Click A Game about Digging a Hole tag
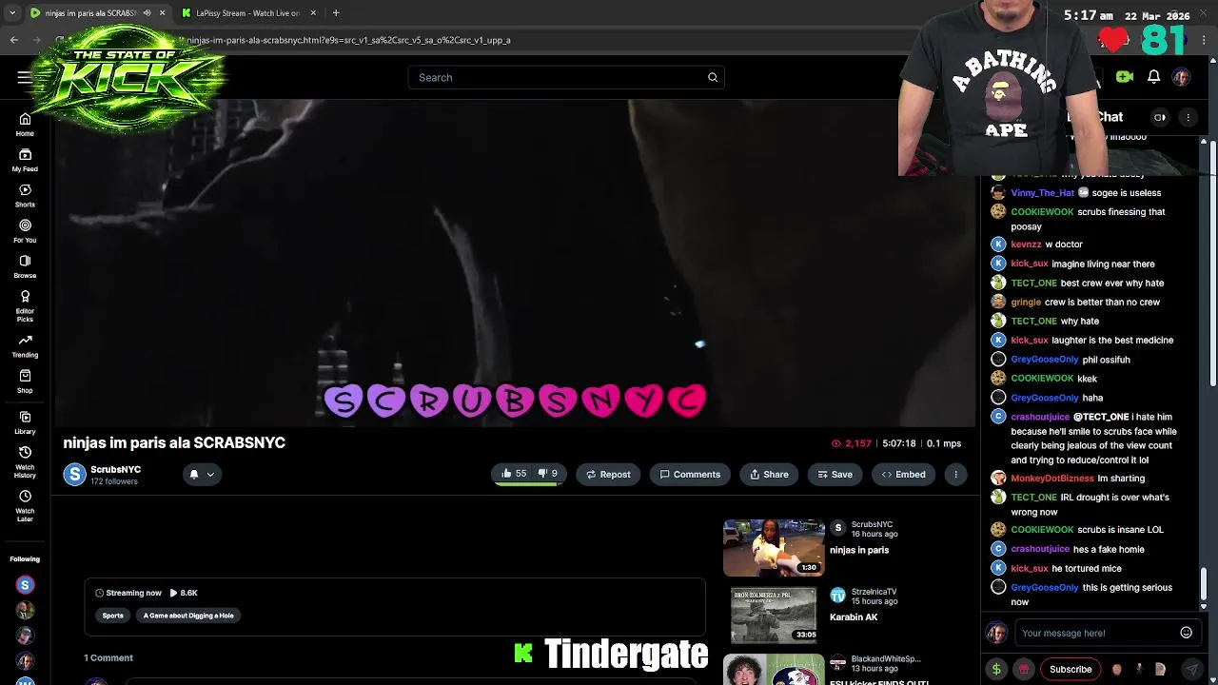This screenshot has height=685, width=1218. pos(188,616)
